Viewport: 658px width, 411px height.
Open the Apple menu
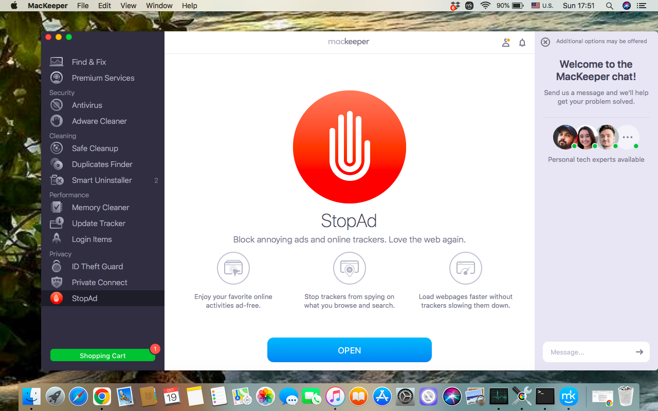point(14,6)
